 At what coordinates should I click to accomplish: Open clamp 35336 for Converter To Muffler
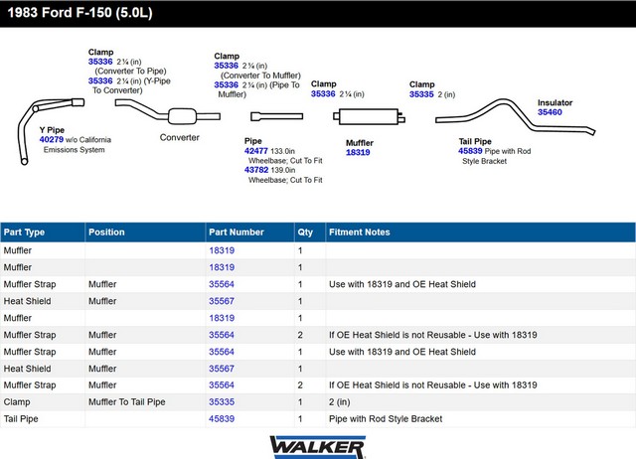pos(227,66)
